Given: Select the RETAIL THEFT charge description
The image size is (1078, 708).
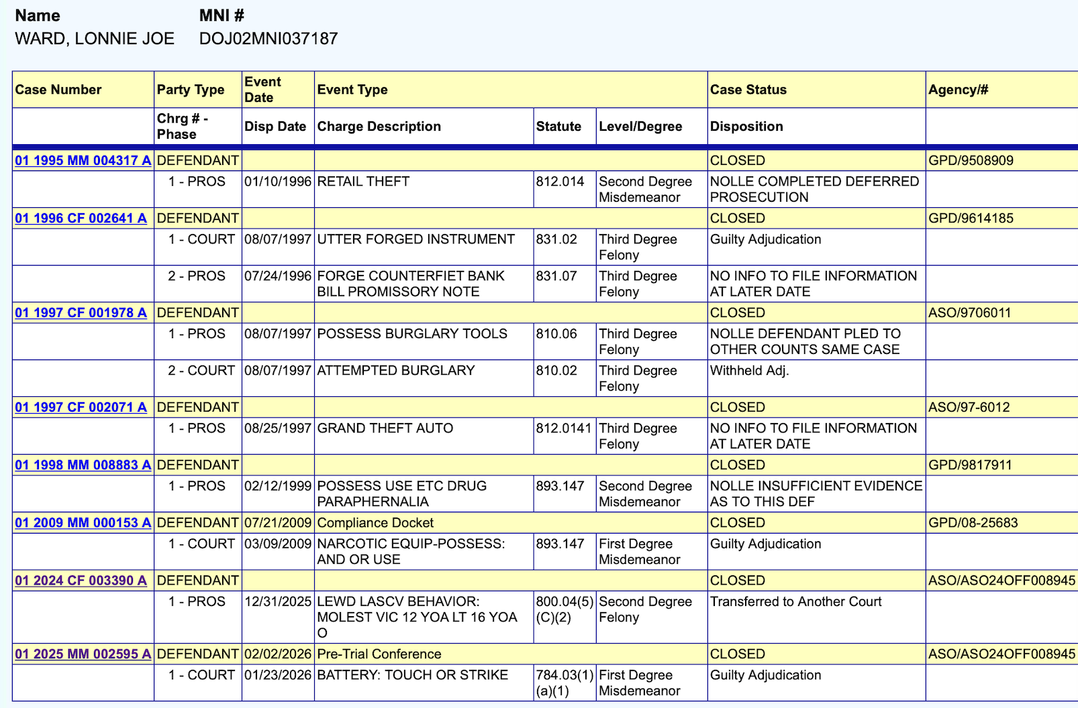Looking at the screenshot, I should [x=363, y=181].
